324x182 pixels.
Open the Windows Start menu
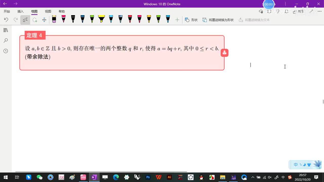(6, 177)
